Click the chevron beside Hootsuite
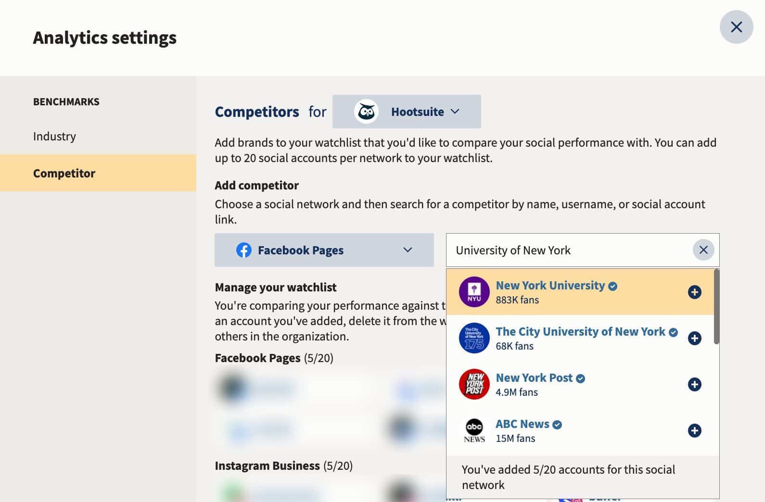This screenshot has height=502, width=765. pos(455,112)
